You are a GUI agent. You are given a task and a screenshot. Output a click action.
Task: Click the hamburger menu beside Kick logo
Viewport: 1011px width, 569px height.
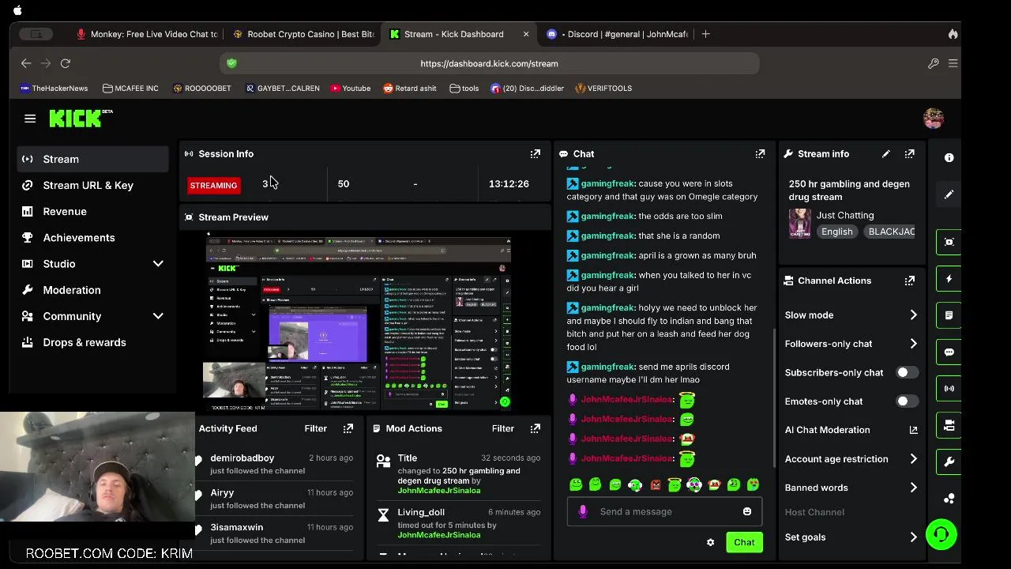click(30, 119)
